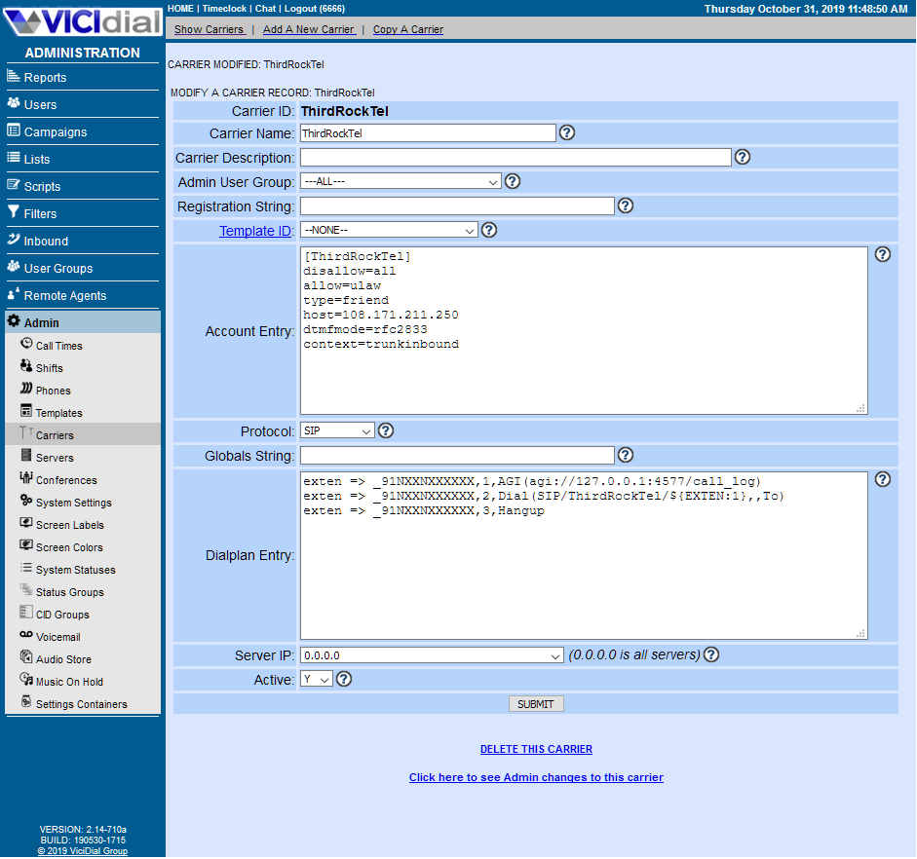Image resolution: width=917 pixels, height=859 pixels.
Task: Open CID Groups admin page
Action: 62,615
